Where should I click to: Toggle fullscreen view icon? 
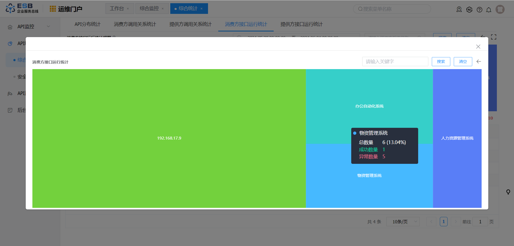point(494,37)
